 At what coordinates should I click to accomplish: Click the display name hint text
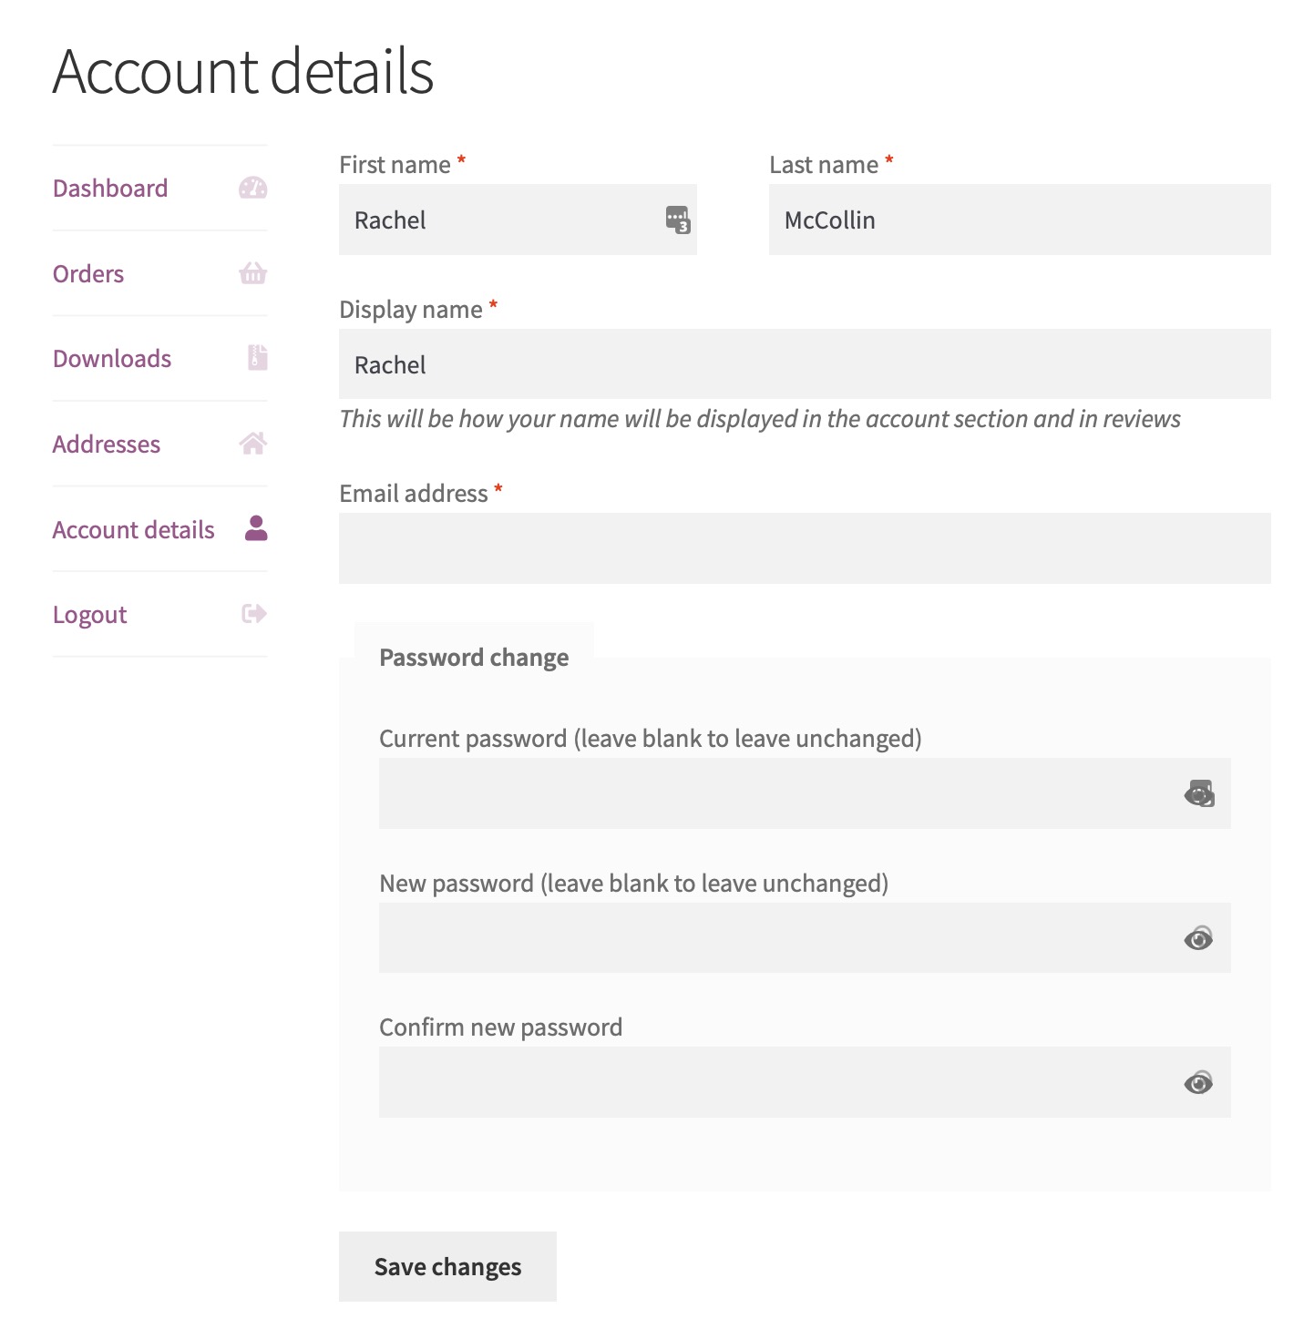[x=760, y=419]
